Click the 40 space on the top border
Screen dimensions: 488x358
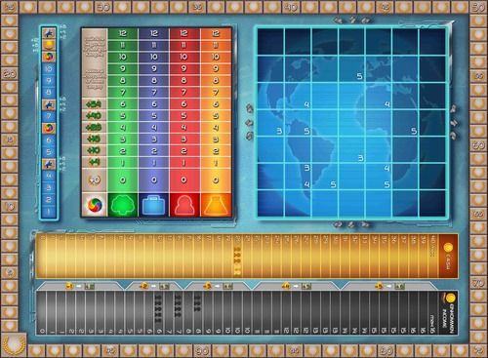[x=291, y=7]
